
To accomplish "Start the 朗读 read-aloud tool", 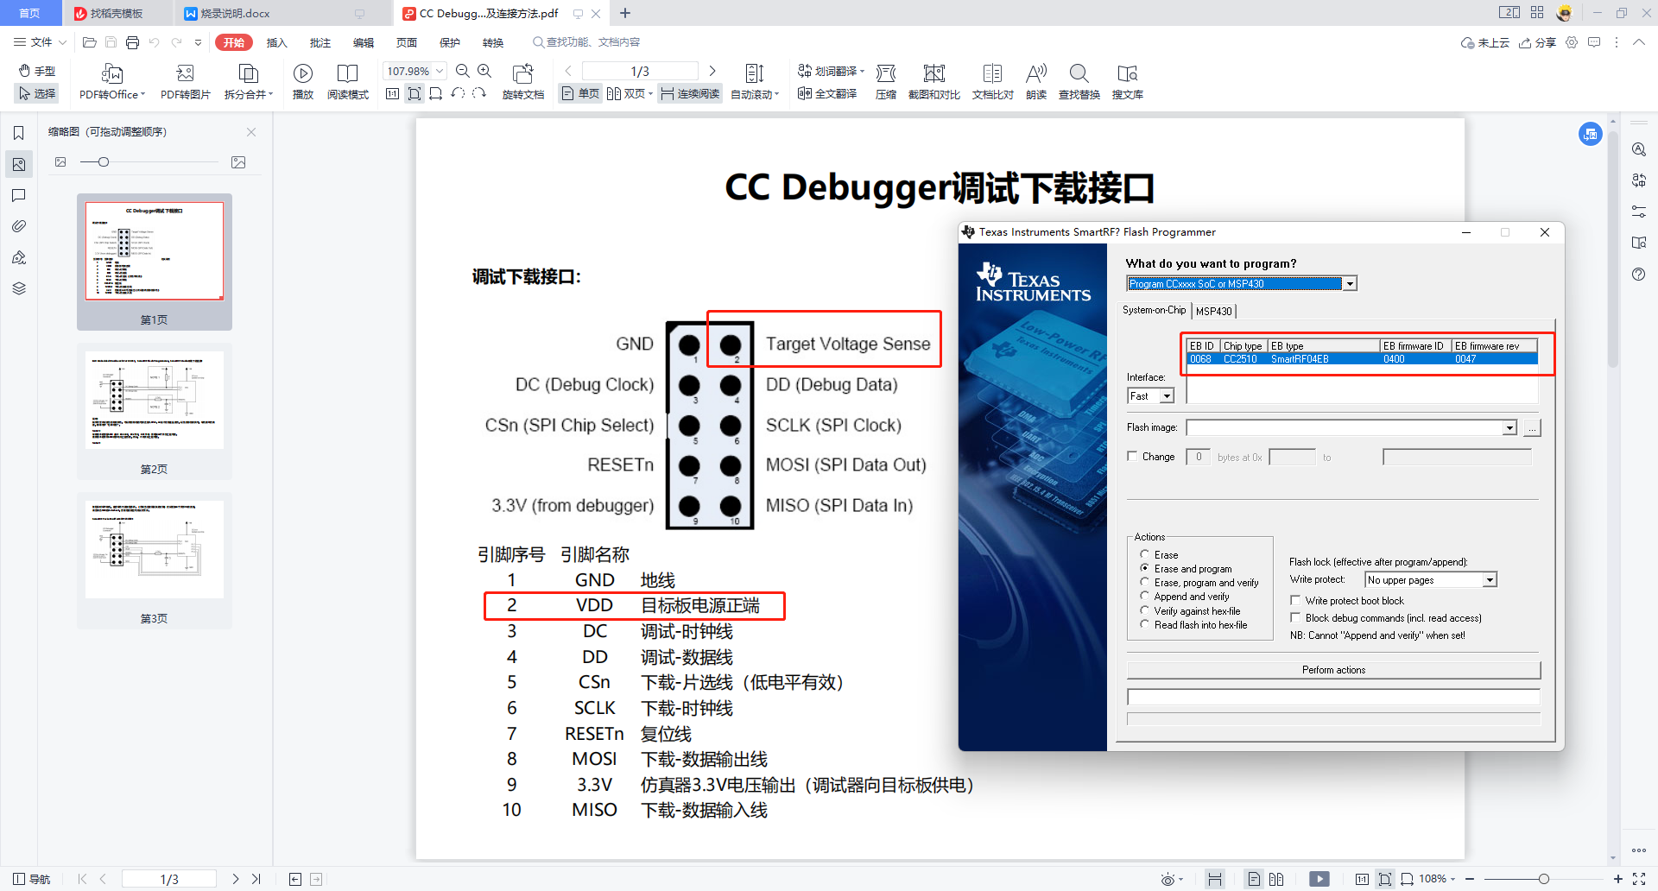I will [x=1035, y=74].
